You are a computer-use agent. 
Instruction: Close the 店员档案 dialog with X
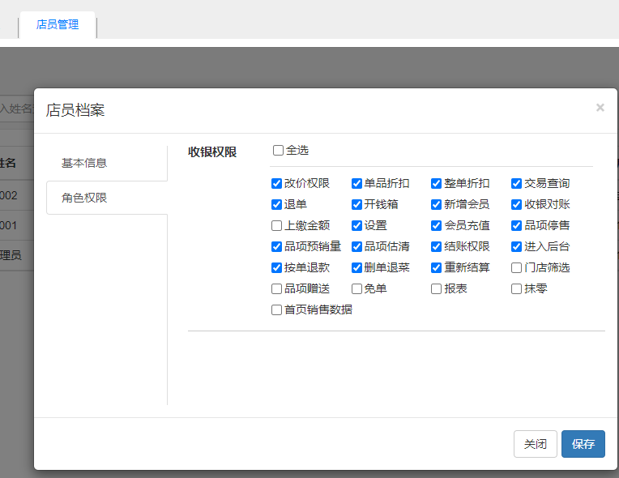tap(600, 108)
